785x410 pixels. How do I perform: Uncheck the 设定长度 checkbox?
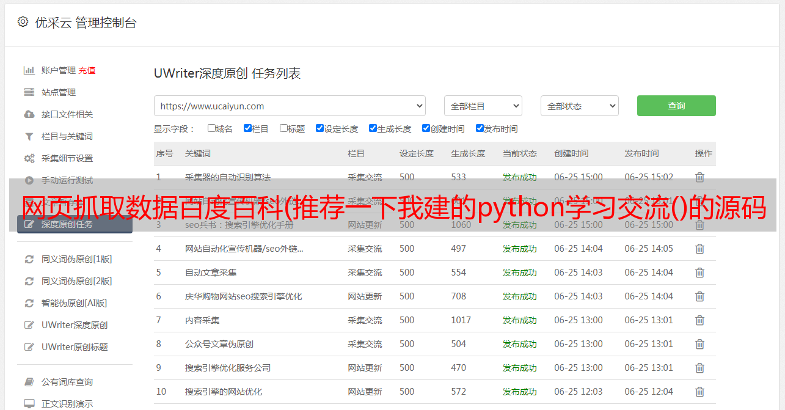coord(319,128)
